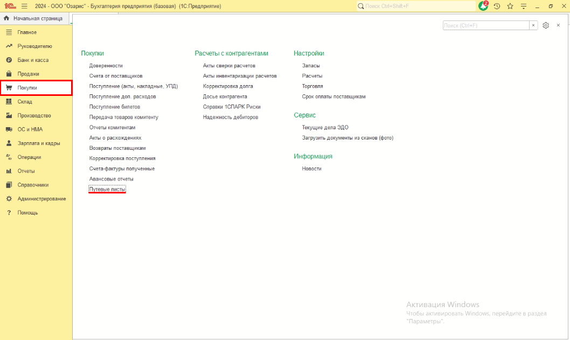Screen dimensions: 570x340
Task: Open Поступление доп. расходов
Action: point(122,97)
